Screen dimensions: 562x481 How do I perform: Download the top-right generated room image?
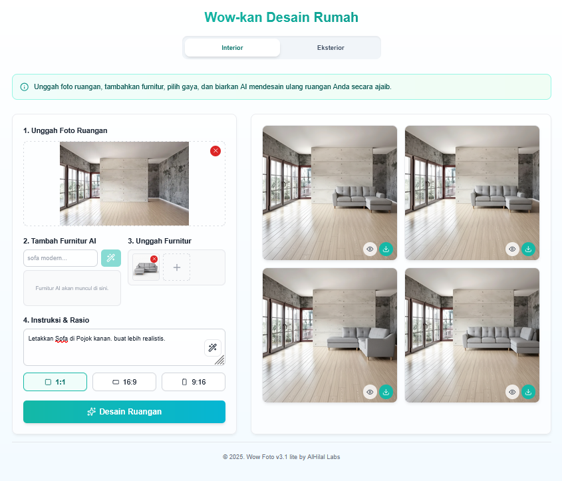point(529,249)
